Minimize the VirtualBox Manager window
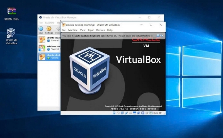This screenshot has height=138, width=223. pyautogui.click(x=140, y=17)
